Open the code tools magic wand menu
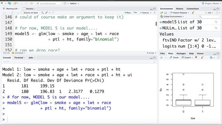This screenshot has width=222, height=125. click(x=46, y=12)
